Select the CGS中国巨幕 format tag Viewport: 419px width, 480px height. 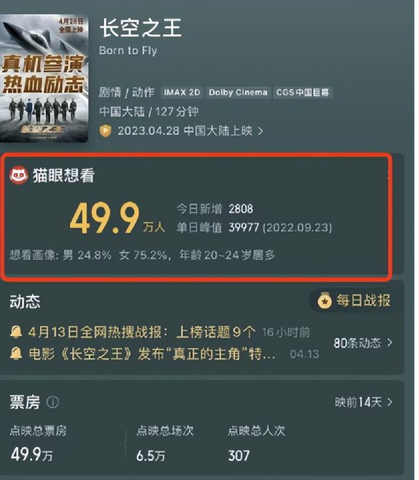tap(302, 92)
